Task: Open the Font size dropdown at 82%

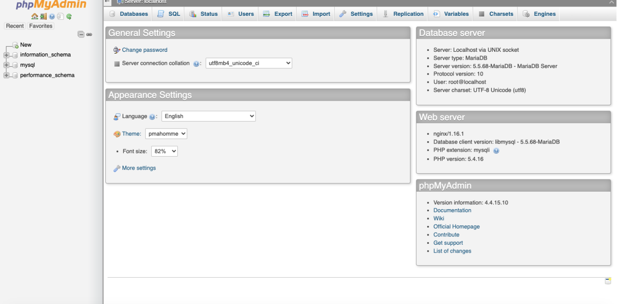Action: [164, 151]
